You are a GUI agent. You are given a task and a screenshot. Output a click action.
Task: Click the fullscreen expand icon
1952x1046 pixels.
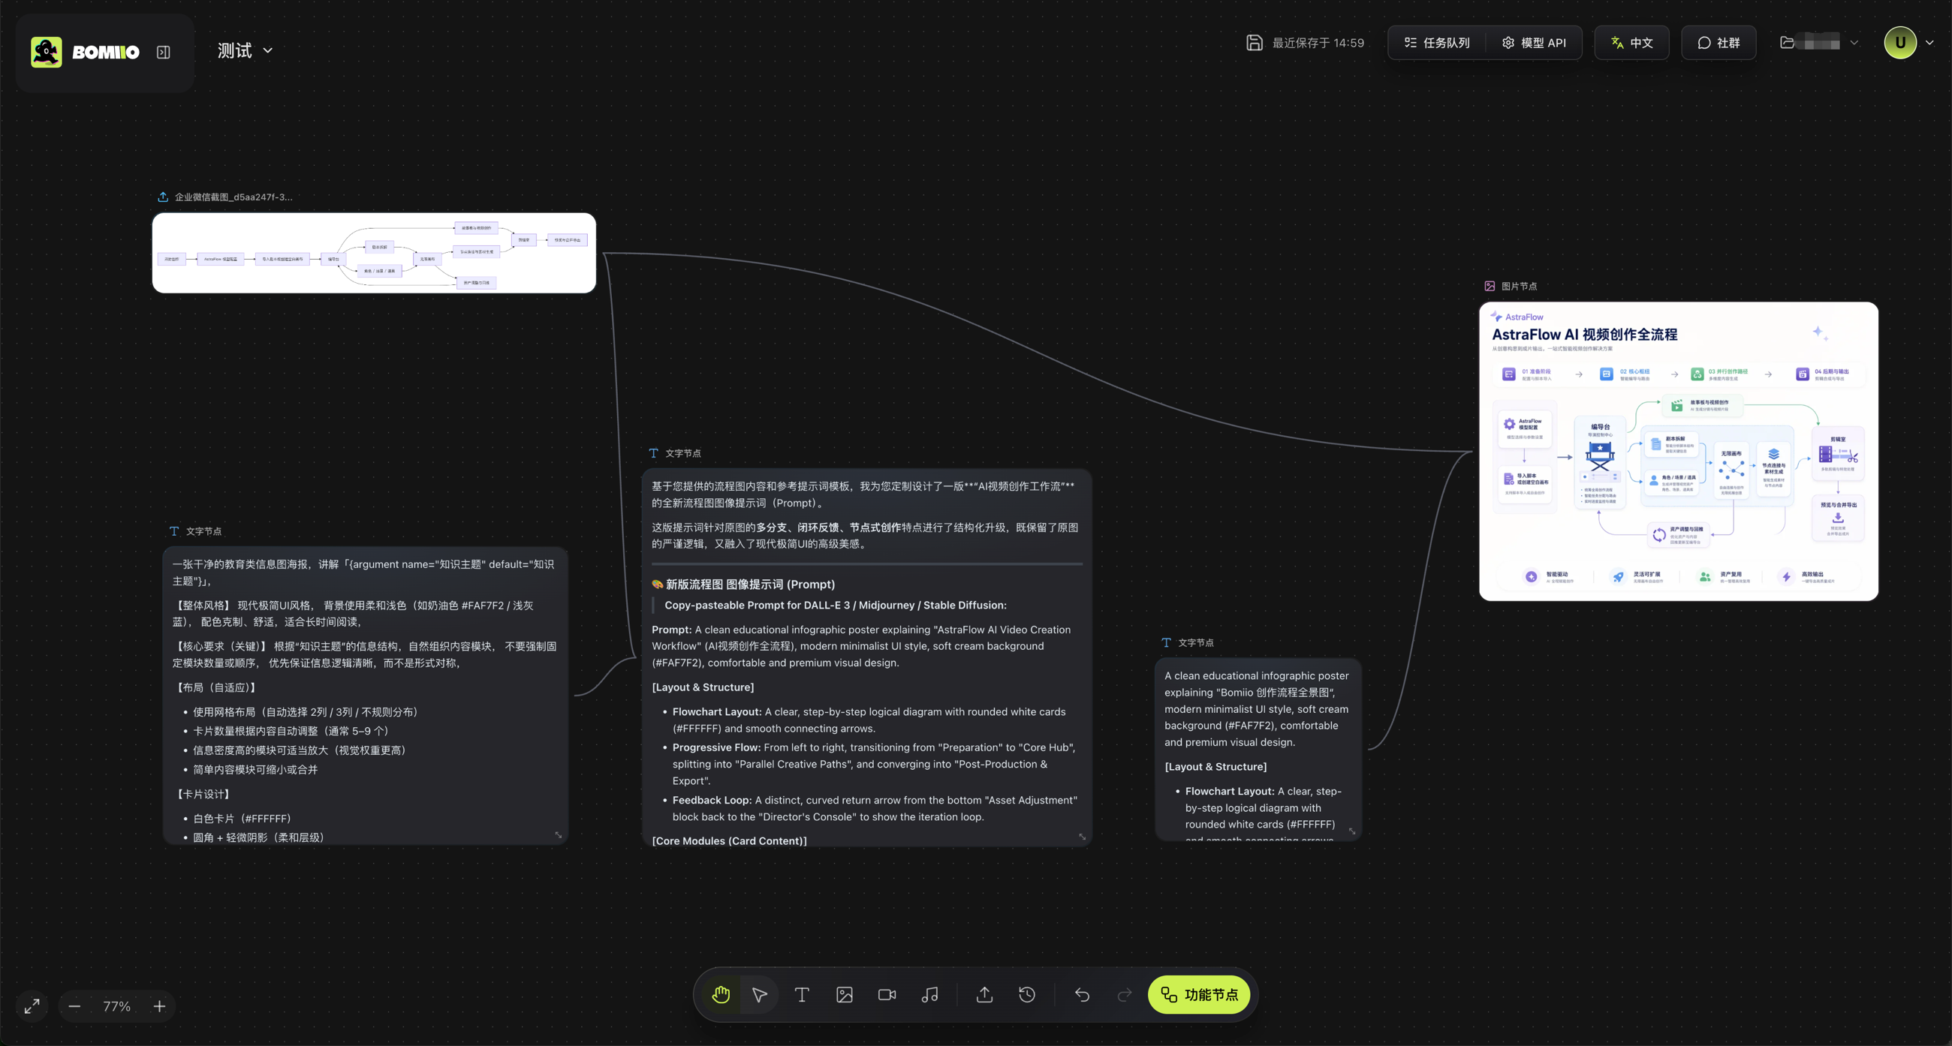32,1007
